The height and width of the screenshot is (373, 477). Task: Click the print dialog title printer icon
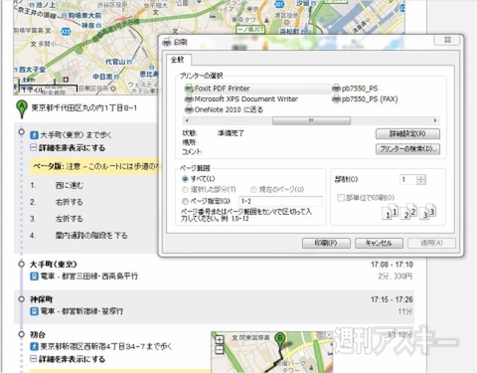point(167,43)
